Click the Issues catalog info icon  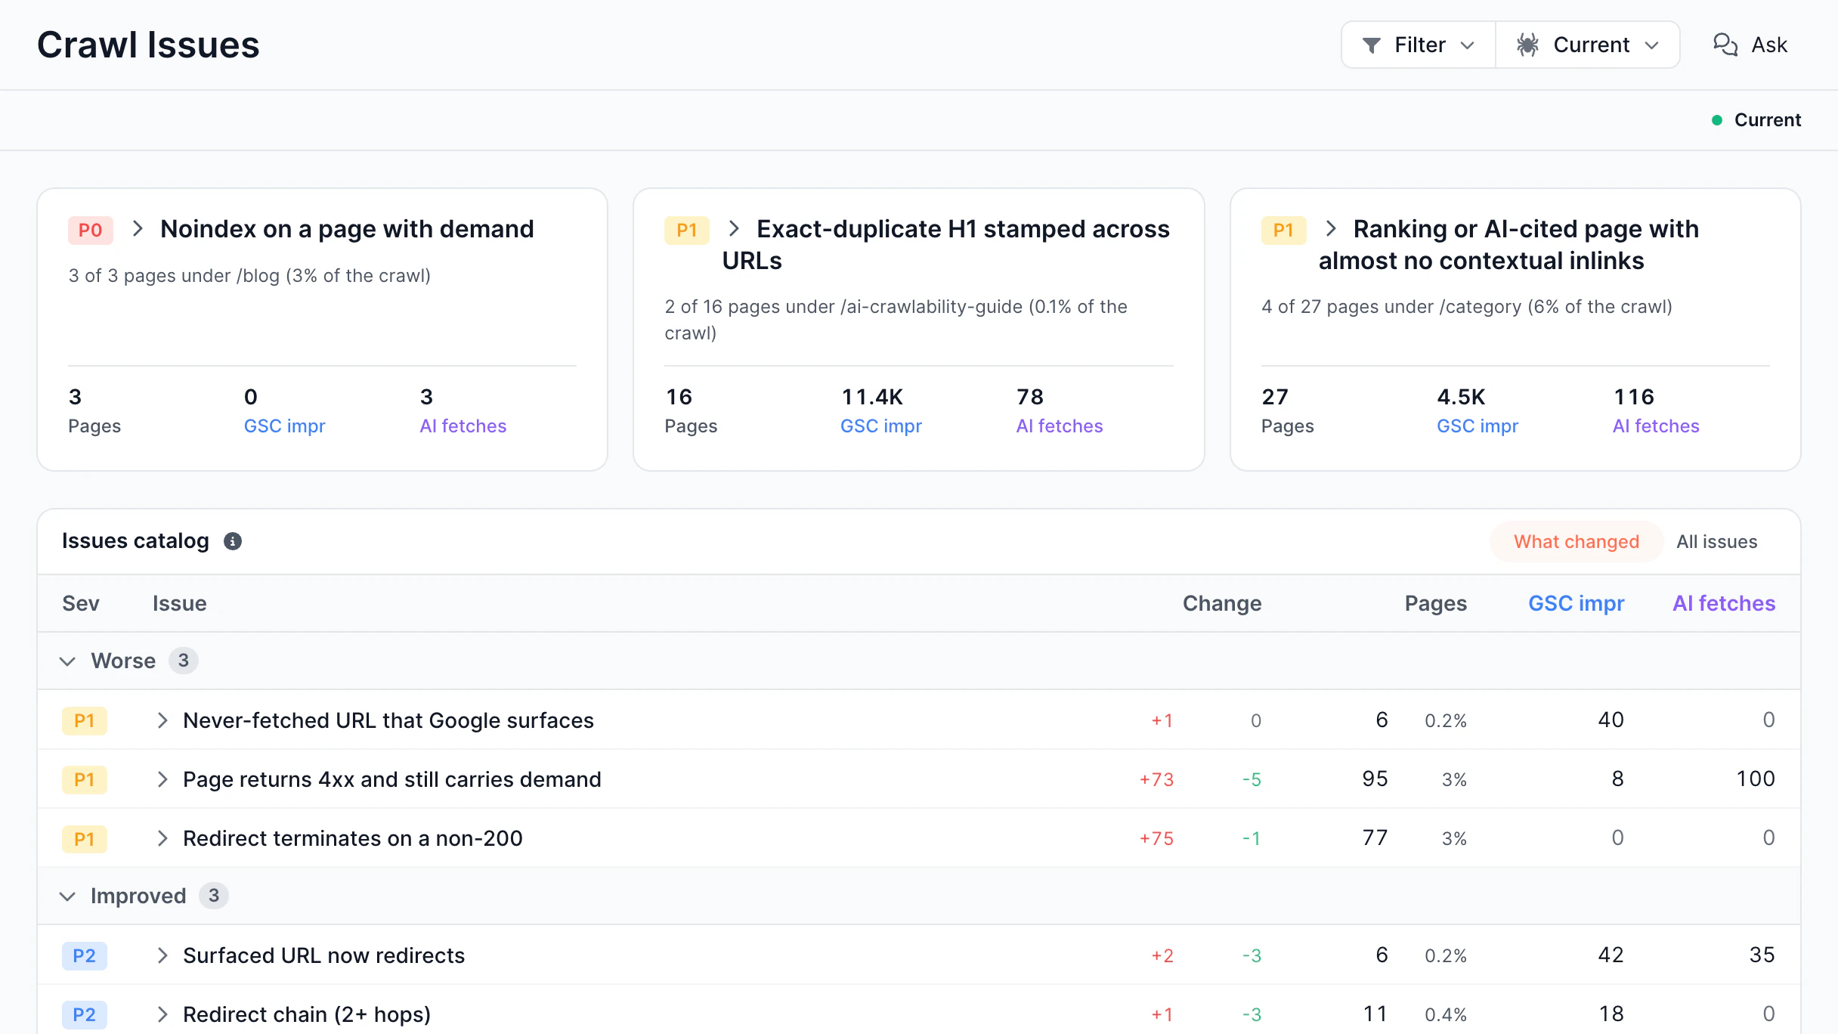(x=233, y=541)
